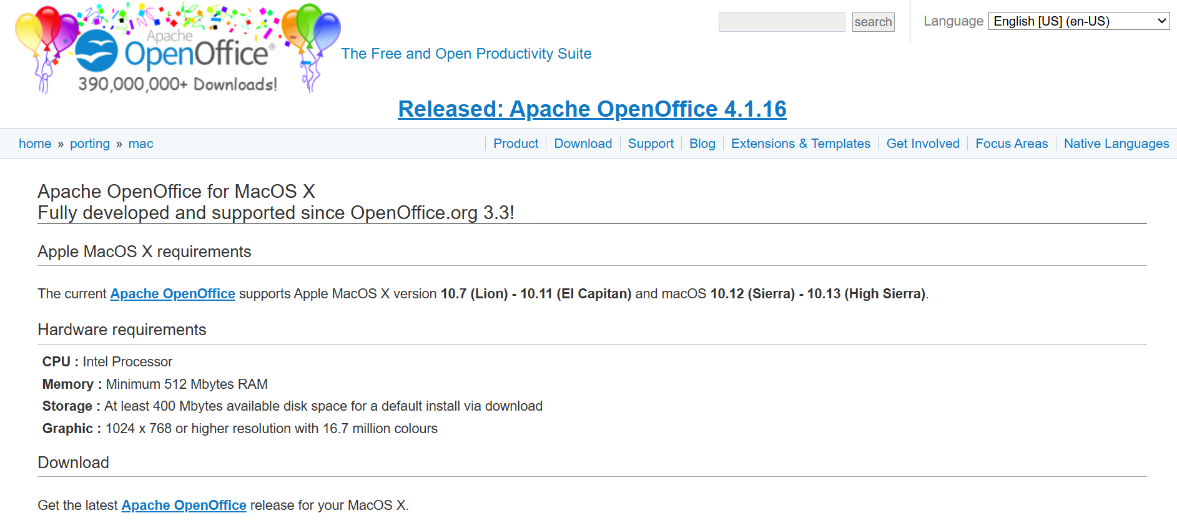Click the search button

(873, 22)
